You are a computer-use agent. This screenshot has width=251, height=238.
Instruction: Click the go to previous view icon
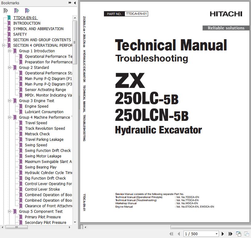click(x=239, y=234)
